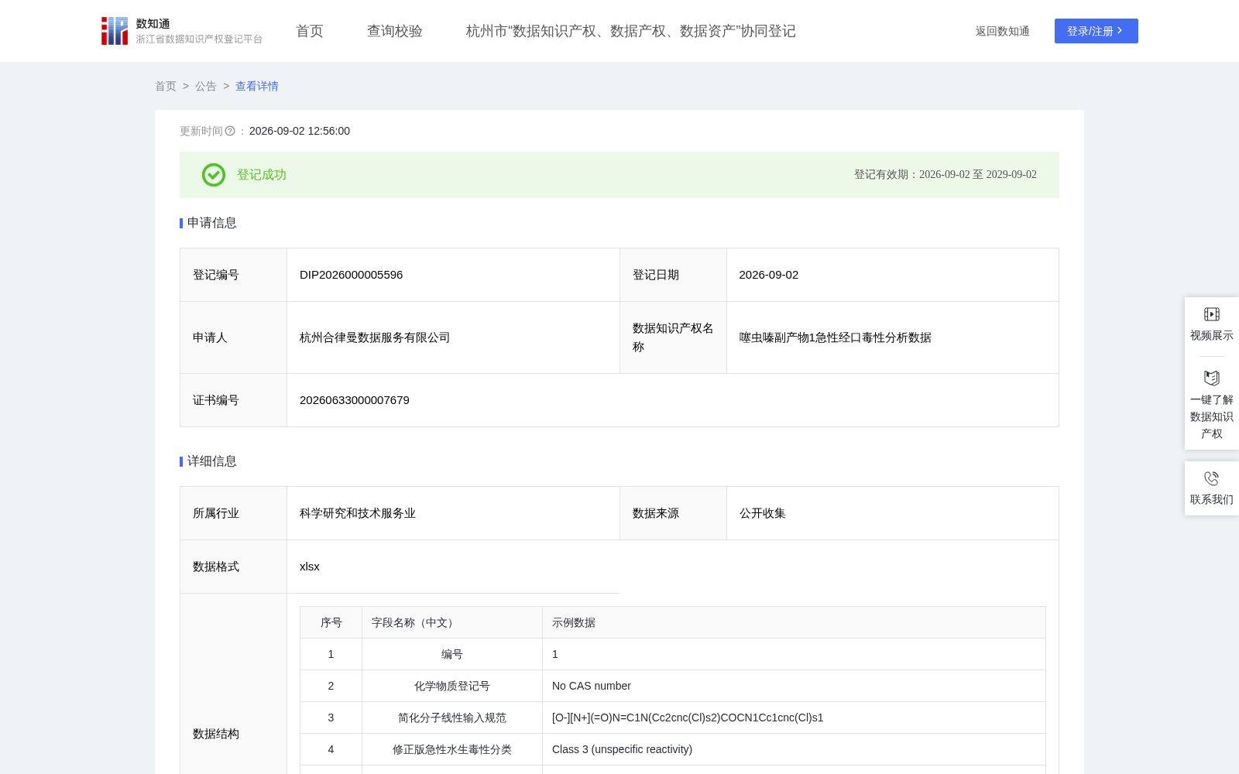The image size is (1239, 774).
Task: Click the 登记日期 value 2026-09-02
Action: tap(769, 275)
